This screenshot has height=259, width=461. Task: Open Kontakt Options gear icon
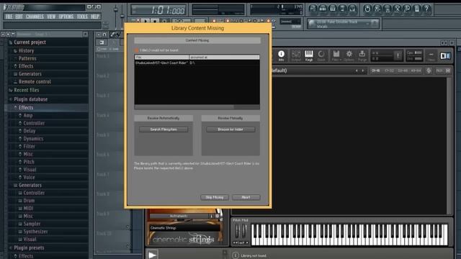(x=349, y=55)
